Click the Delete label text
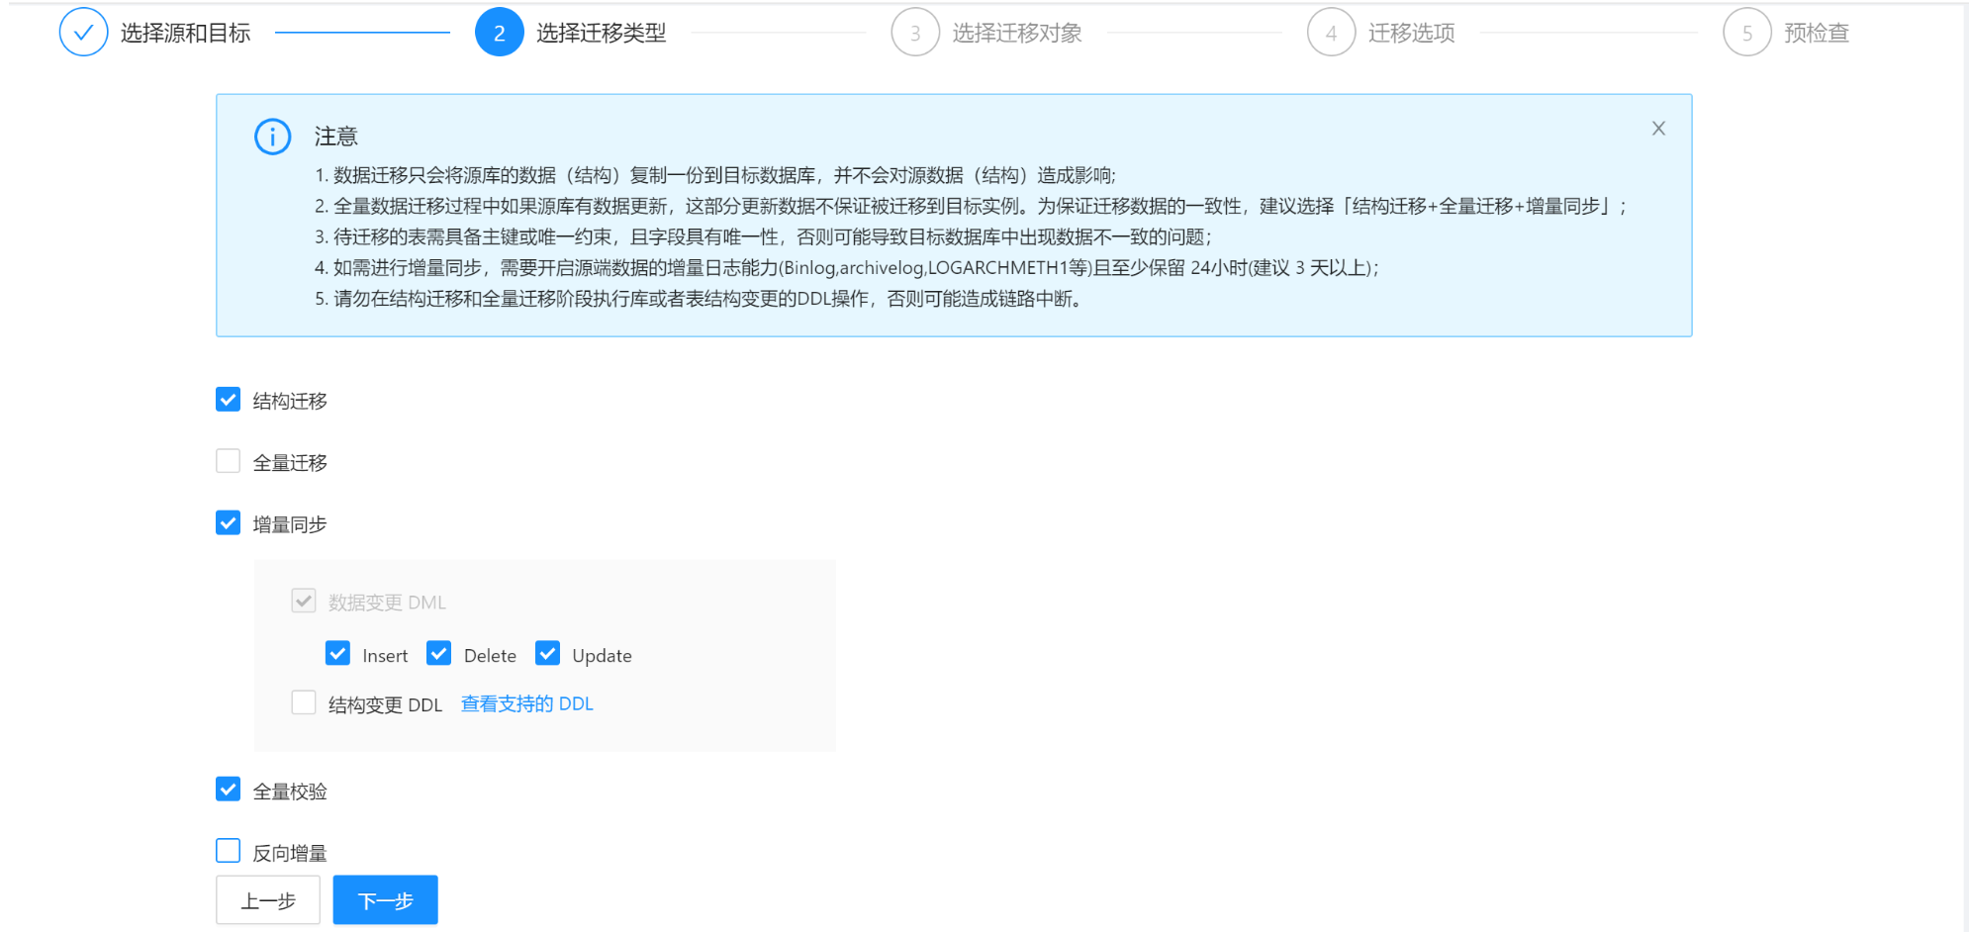The height and width of the screenshot is (932, 1969). (x=490, y=655)
